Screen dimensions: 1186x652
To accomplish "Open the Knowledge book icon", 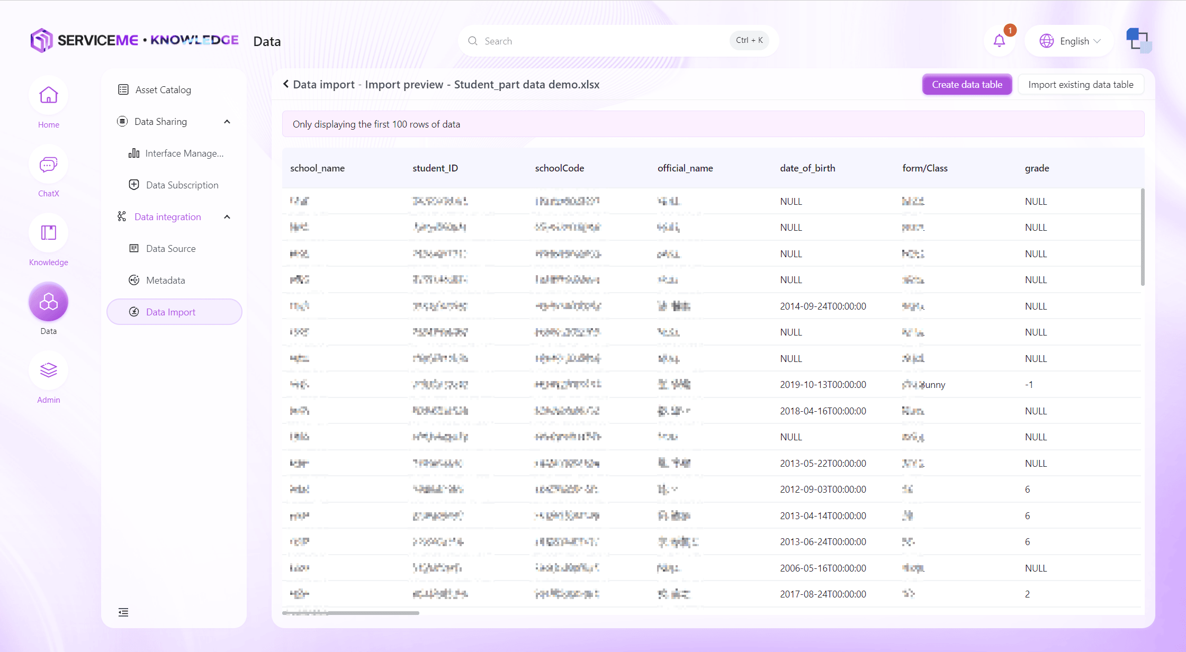I will [48, 233].
